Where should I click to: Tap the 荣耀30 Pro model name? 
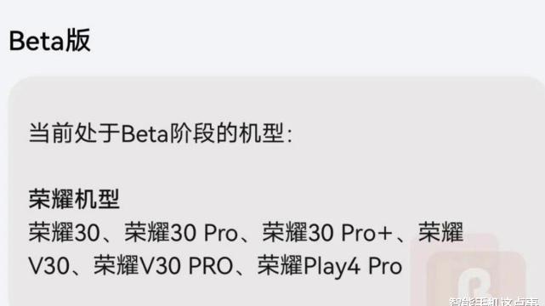181,232
